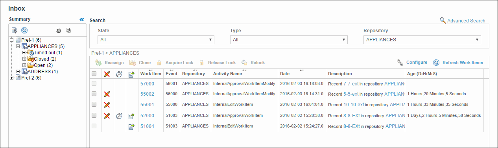Image resolution: width=498 pixels, height=148 pixels.
Task: Open the Type dropdown
Action: pyautogui.click(x=289, y=40)
